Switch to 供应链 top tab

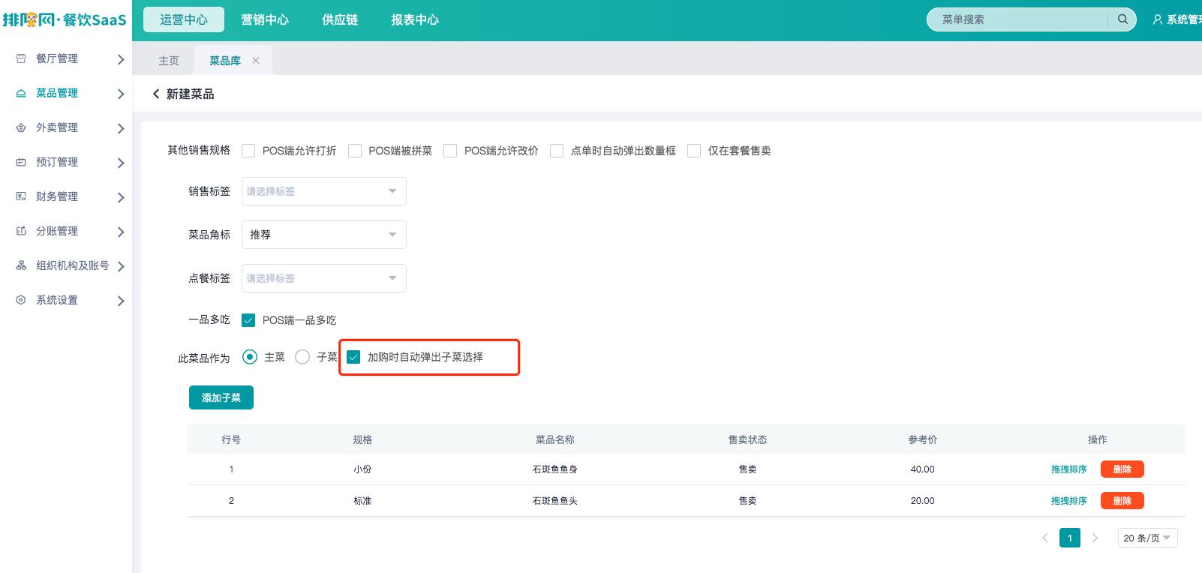pyautogui.click(x=340, y=19)
